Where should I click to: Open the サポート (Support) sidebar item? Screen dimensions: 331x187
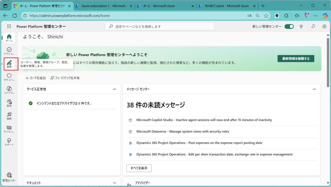click(x=9, y=142)
